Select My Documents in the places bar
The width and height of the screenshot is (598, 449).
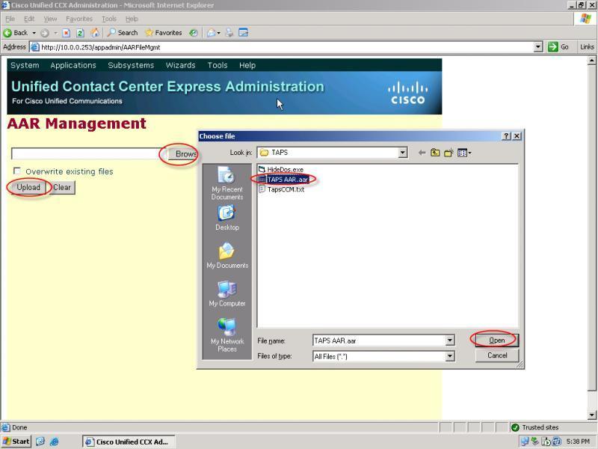(x=227, y=255)
